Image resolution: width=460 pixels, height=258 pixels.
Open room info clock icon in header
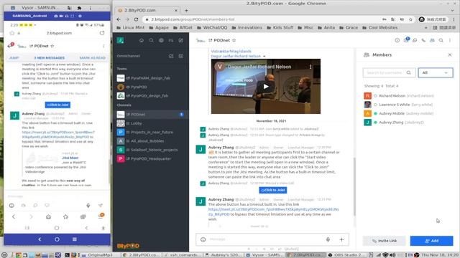click(x=397, y=40)
